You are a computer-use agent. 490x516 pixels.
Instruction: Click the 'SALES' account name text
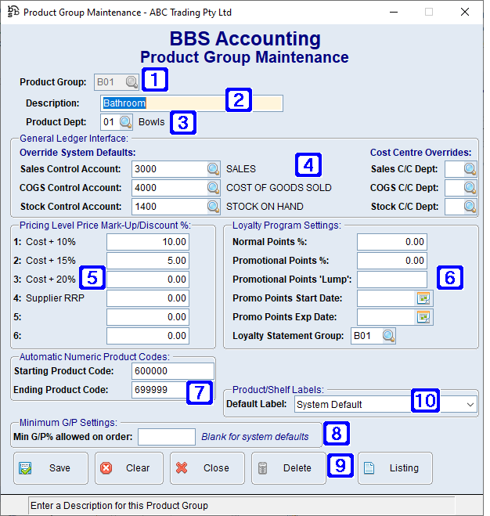tap(241, 169)
